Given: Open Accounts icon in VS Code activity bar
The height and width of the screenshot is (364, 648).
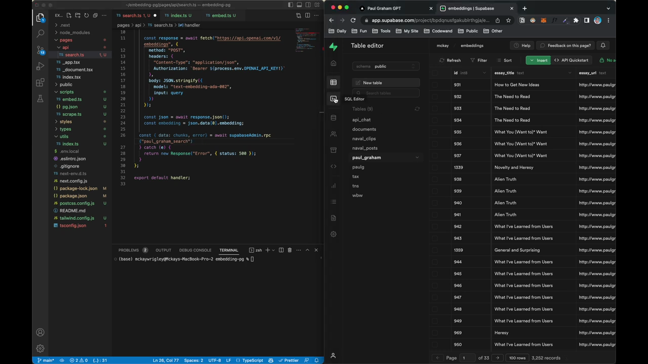Looking at the screenshot, I should tap(40, 332).
